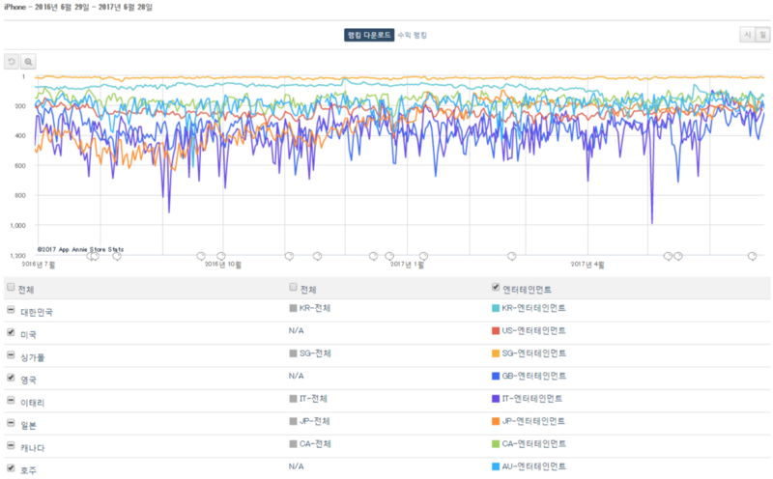Click the SG-엔터테인먼트 yellow color swatch

(496, 353)
